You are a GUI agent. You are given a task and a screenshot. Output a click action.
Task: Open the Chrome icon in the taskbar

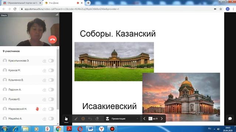tap(58, 129)
